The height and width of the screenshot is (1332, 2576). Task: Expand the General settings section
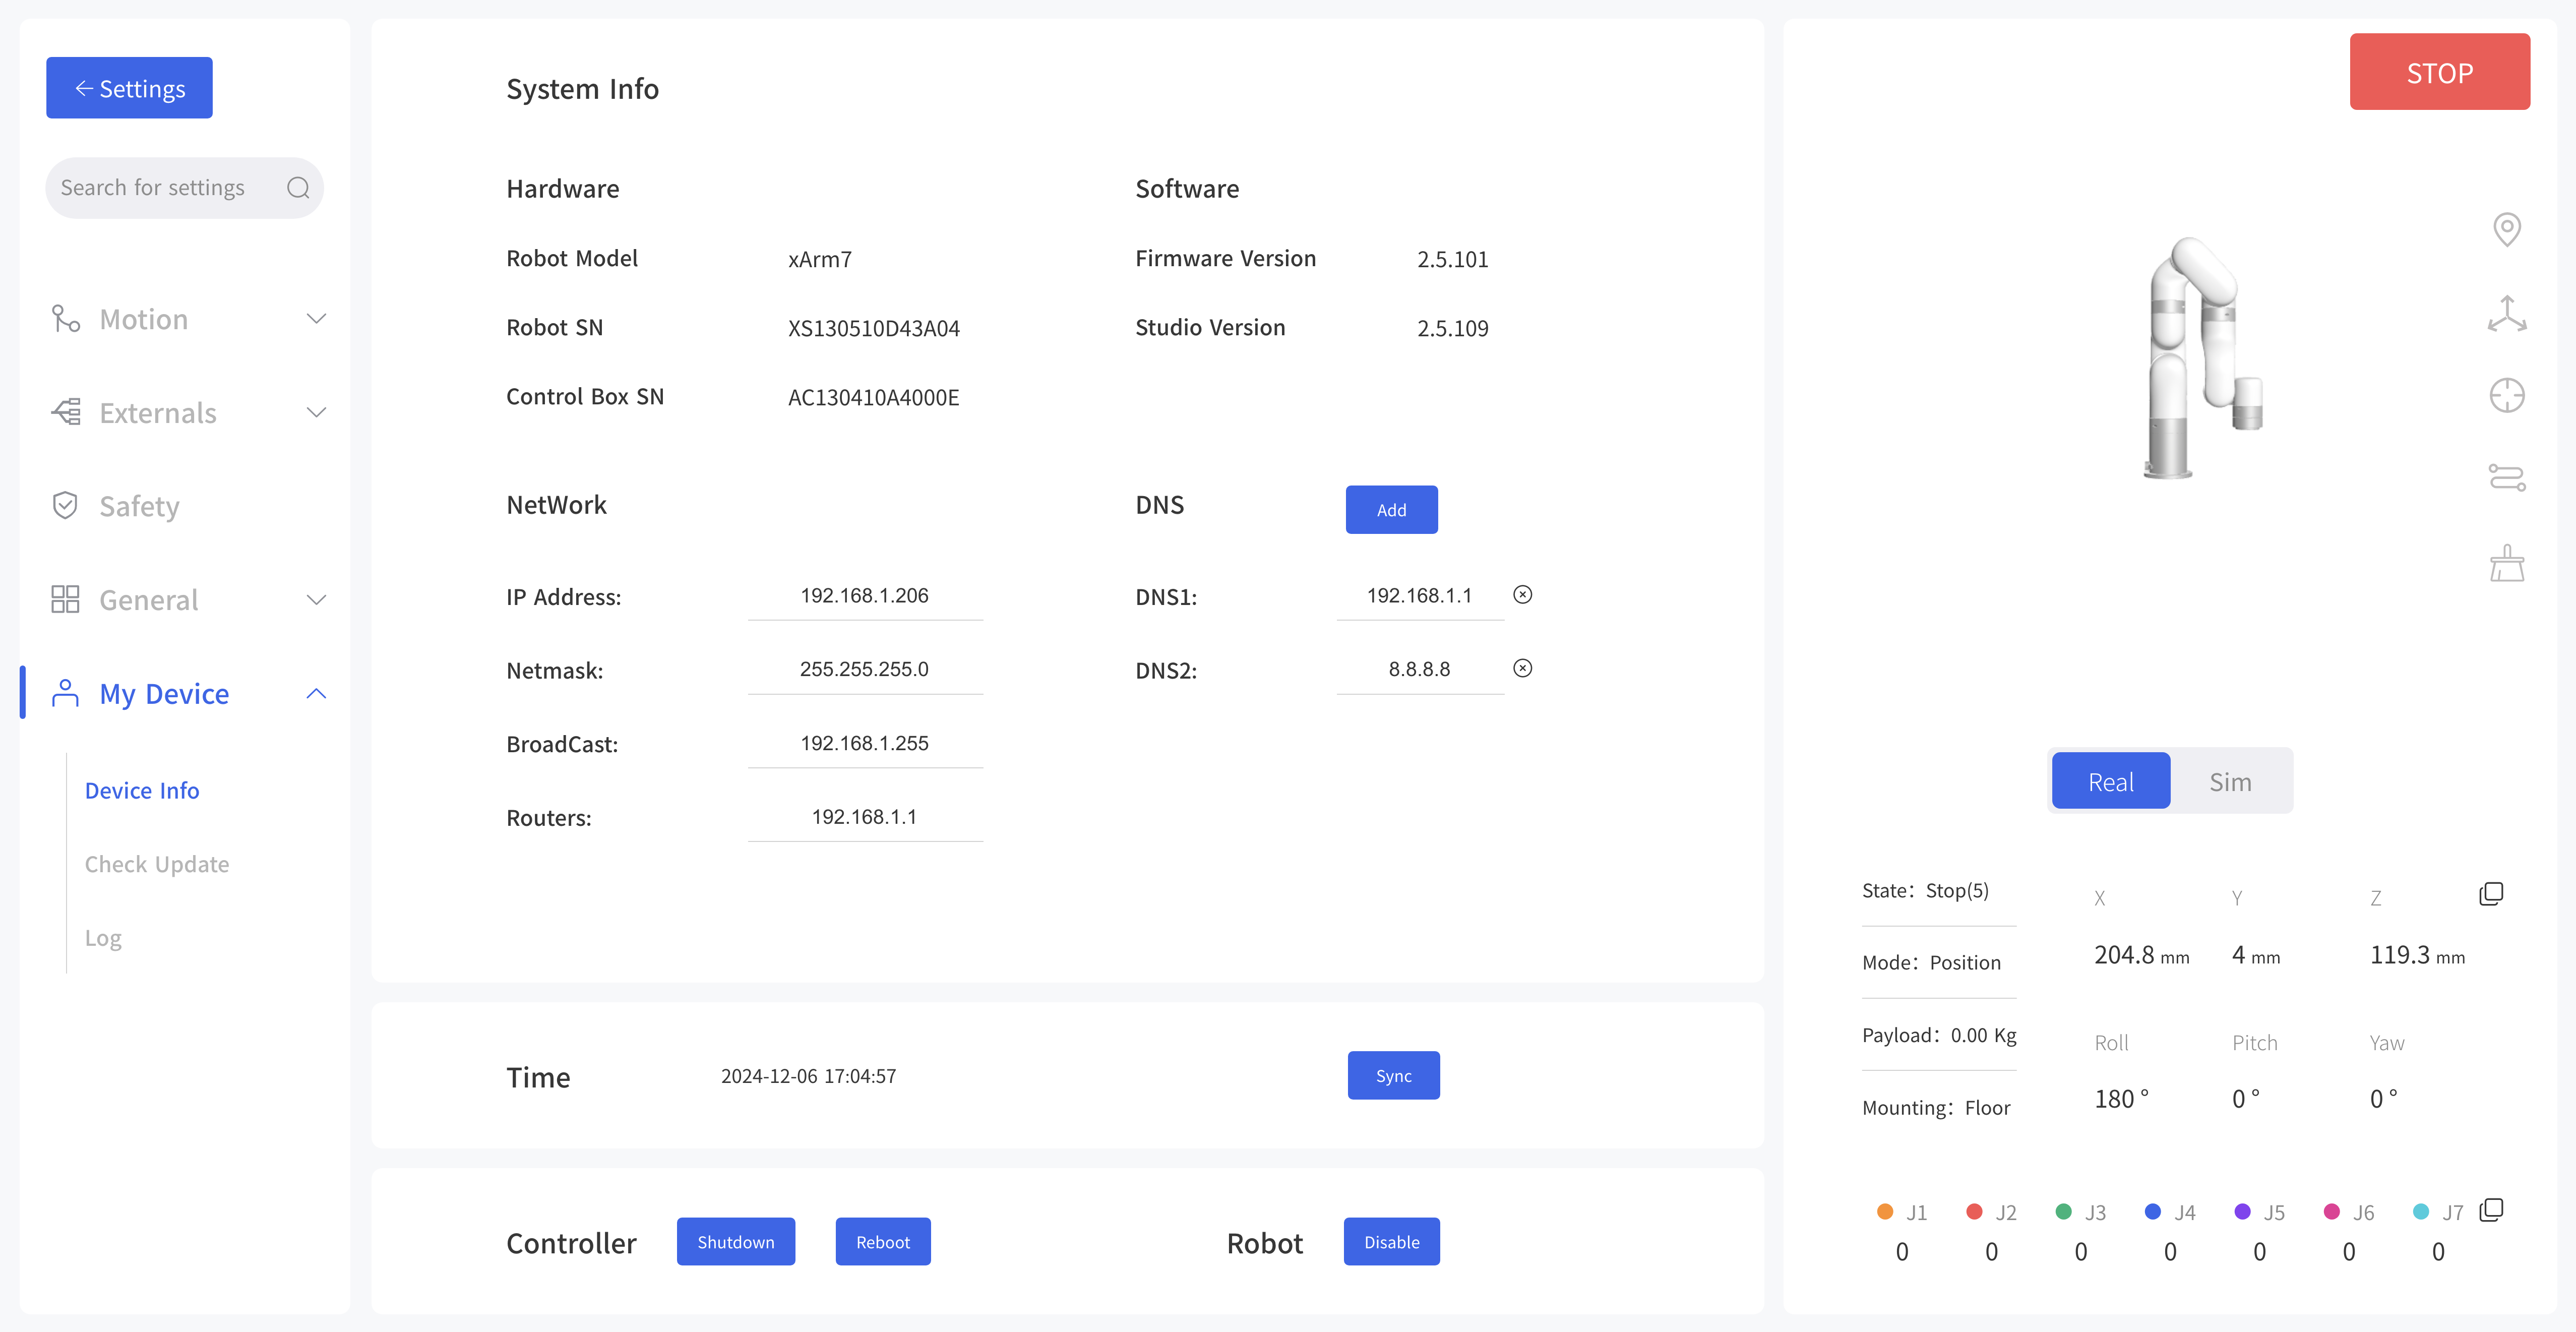coord(316,599)
